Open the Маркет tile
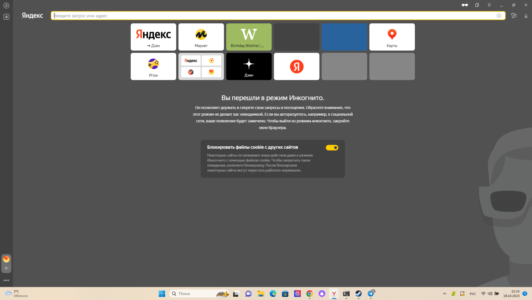The height and width of the screenshot is (300, 532). (x=201, y=37)
